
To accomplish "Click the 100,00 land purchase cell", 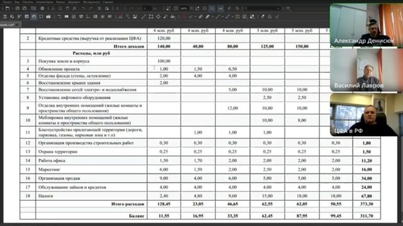I will 164,62.
